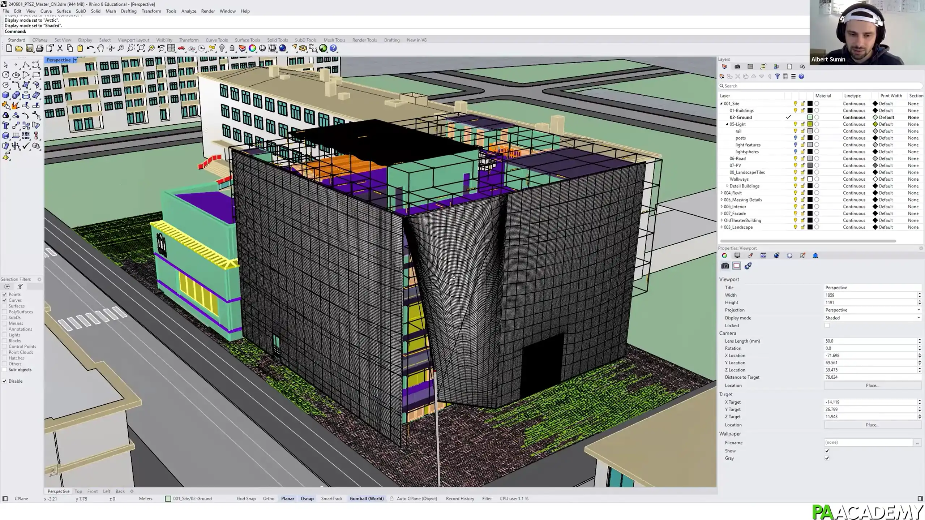The width and height of the screenshot is (925, 520).
Task: Click the Place button under Location
Action: point(872,385)
